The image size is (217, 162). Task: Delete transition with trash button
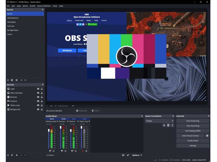click(x=168, y=125)
